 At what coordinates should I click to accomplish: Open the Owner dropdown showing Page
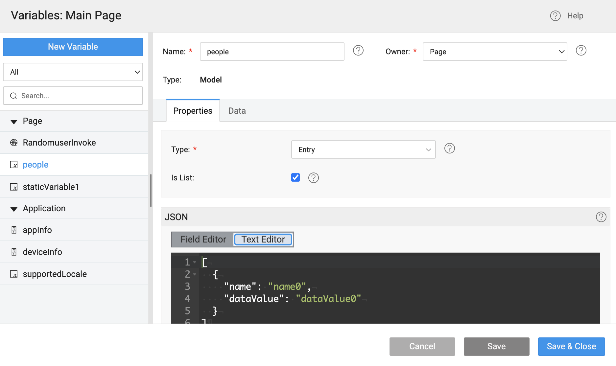click(494, 52)
